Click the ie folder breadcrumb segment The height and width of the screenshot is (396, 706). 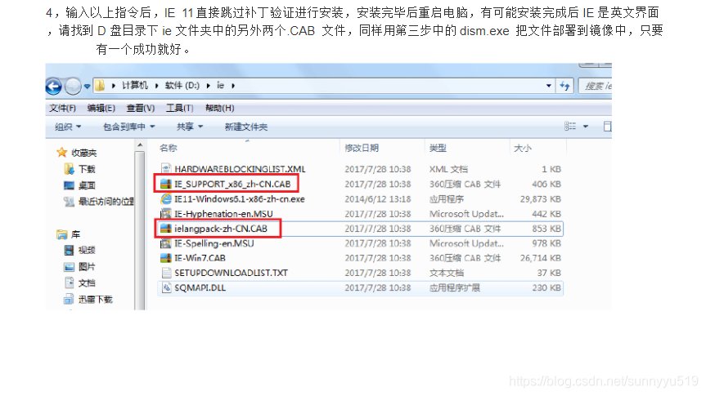pyautogui.click(x=220, y=86)
